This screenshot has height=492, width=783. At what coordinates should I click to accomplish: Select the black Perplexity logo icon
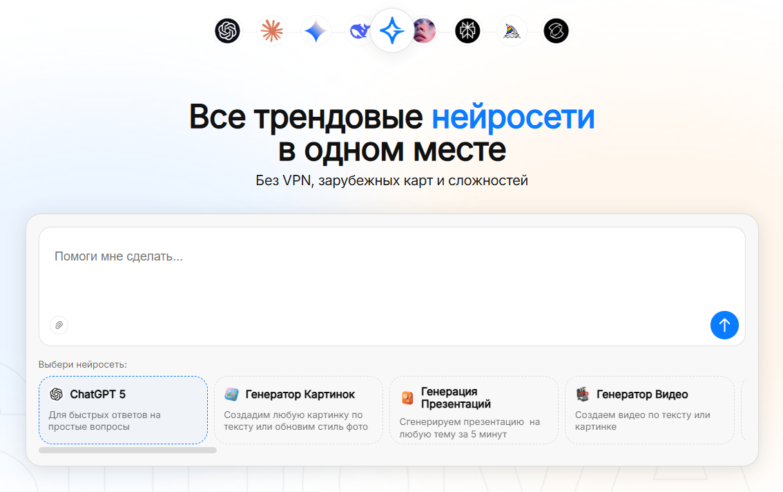[467, 31]
